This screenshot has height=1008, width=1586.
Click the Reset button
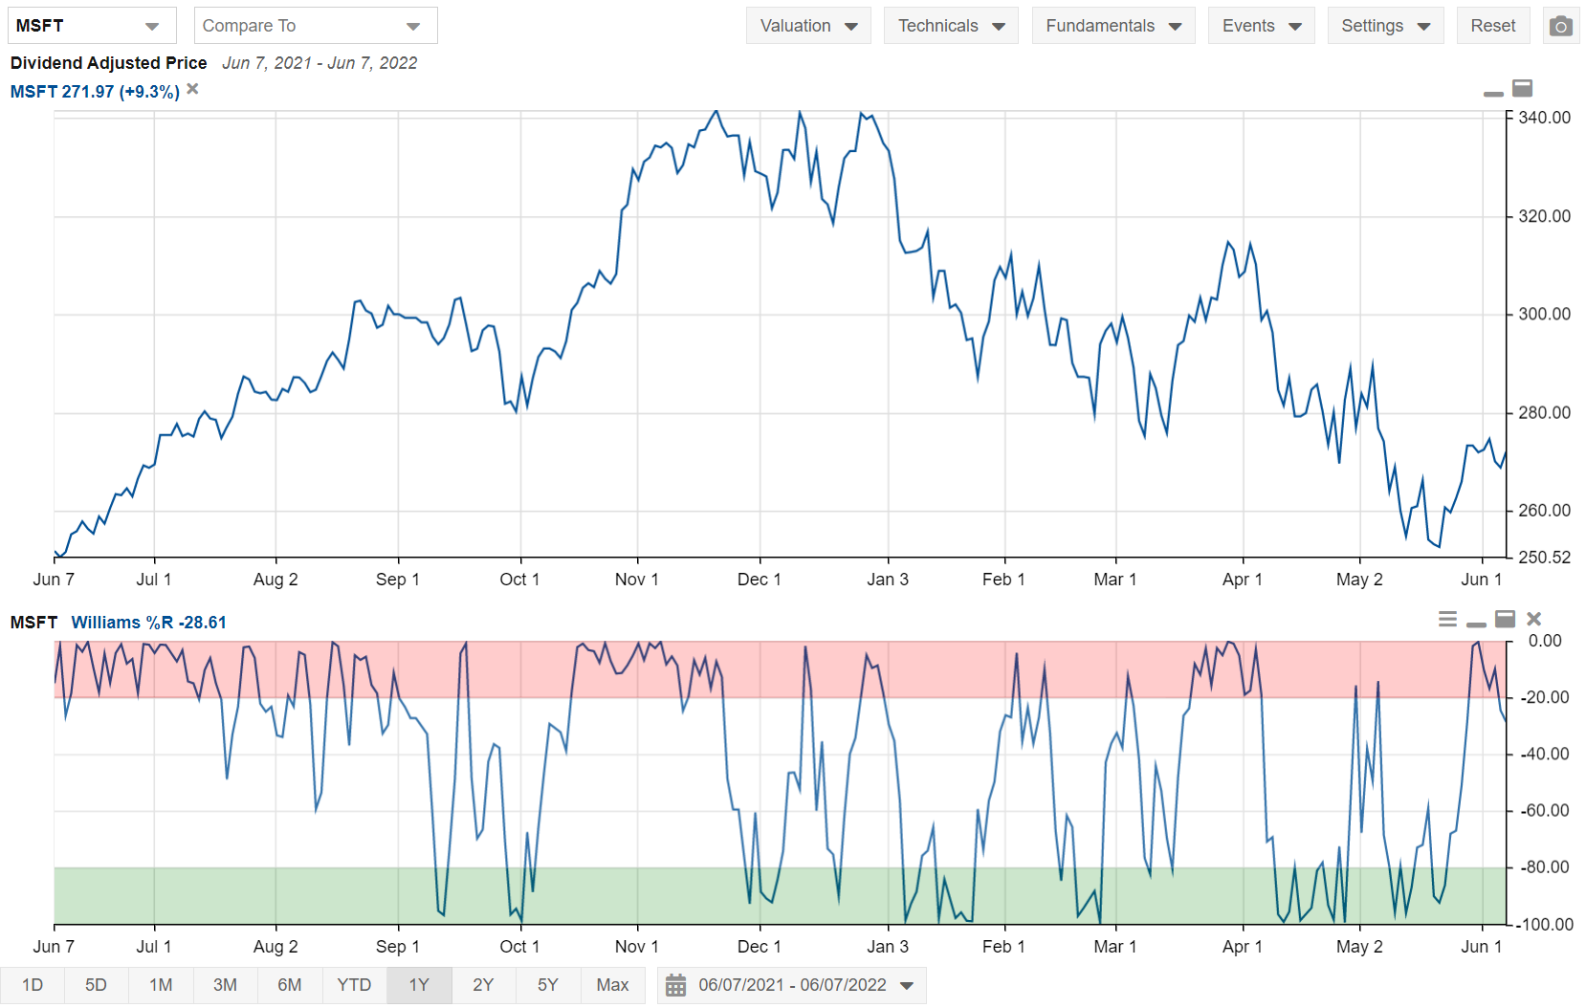pos(1493,26)
